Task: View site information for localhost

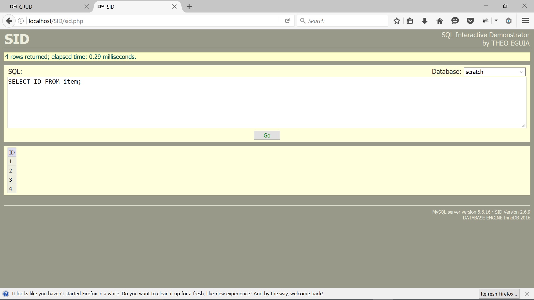Action: pyautogui.click(x=21, y=21)
